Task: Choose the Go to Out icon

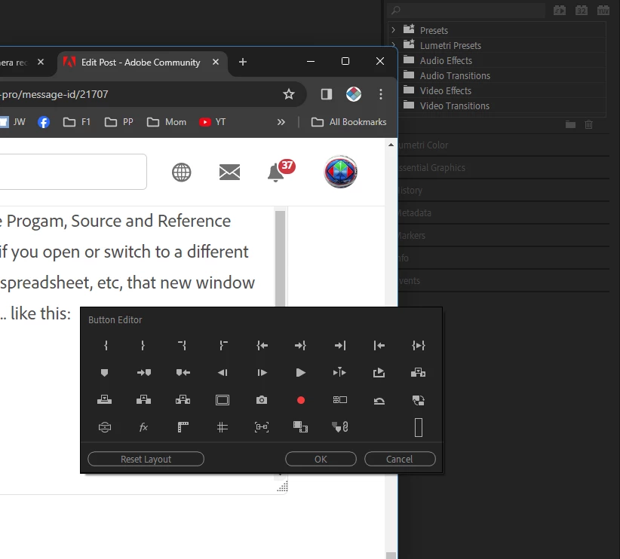Action: (x=300, y=346)
